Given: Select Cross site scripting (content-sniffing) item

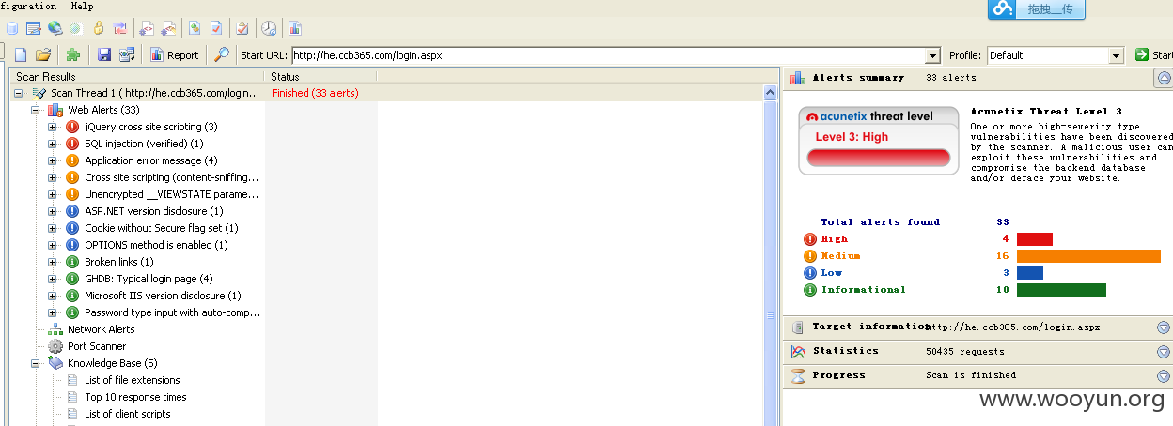Looking at the screenshot, I should point(172,177).
